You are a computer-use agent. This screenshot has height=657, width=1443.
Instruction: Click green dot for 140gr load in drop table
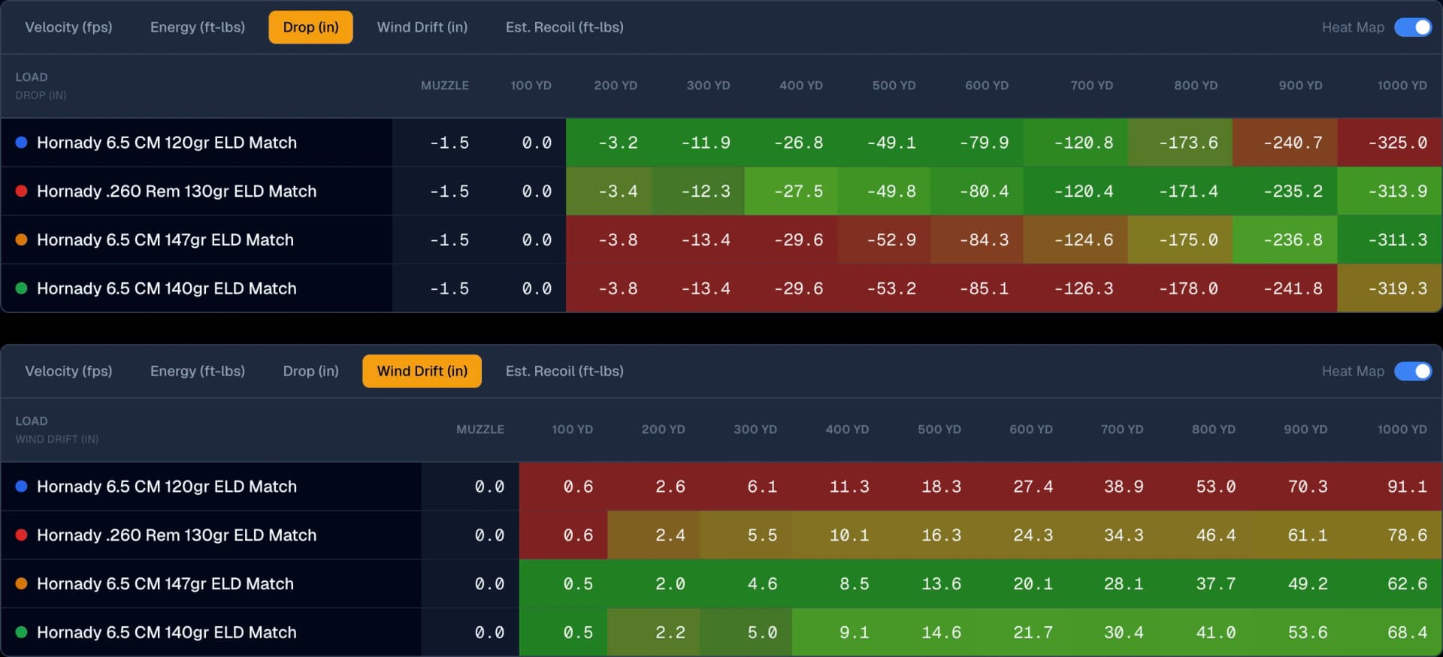pos(22,288)
